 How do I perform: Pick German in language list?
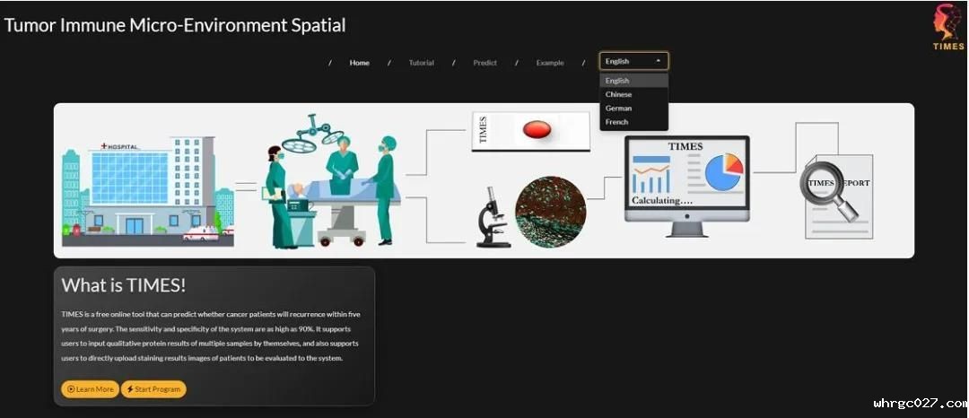[x=633, y=108]
